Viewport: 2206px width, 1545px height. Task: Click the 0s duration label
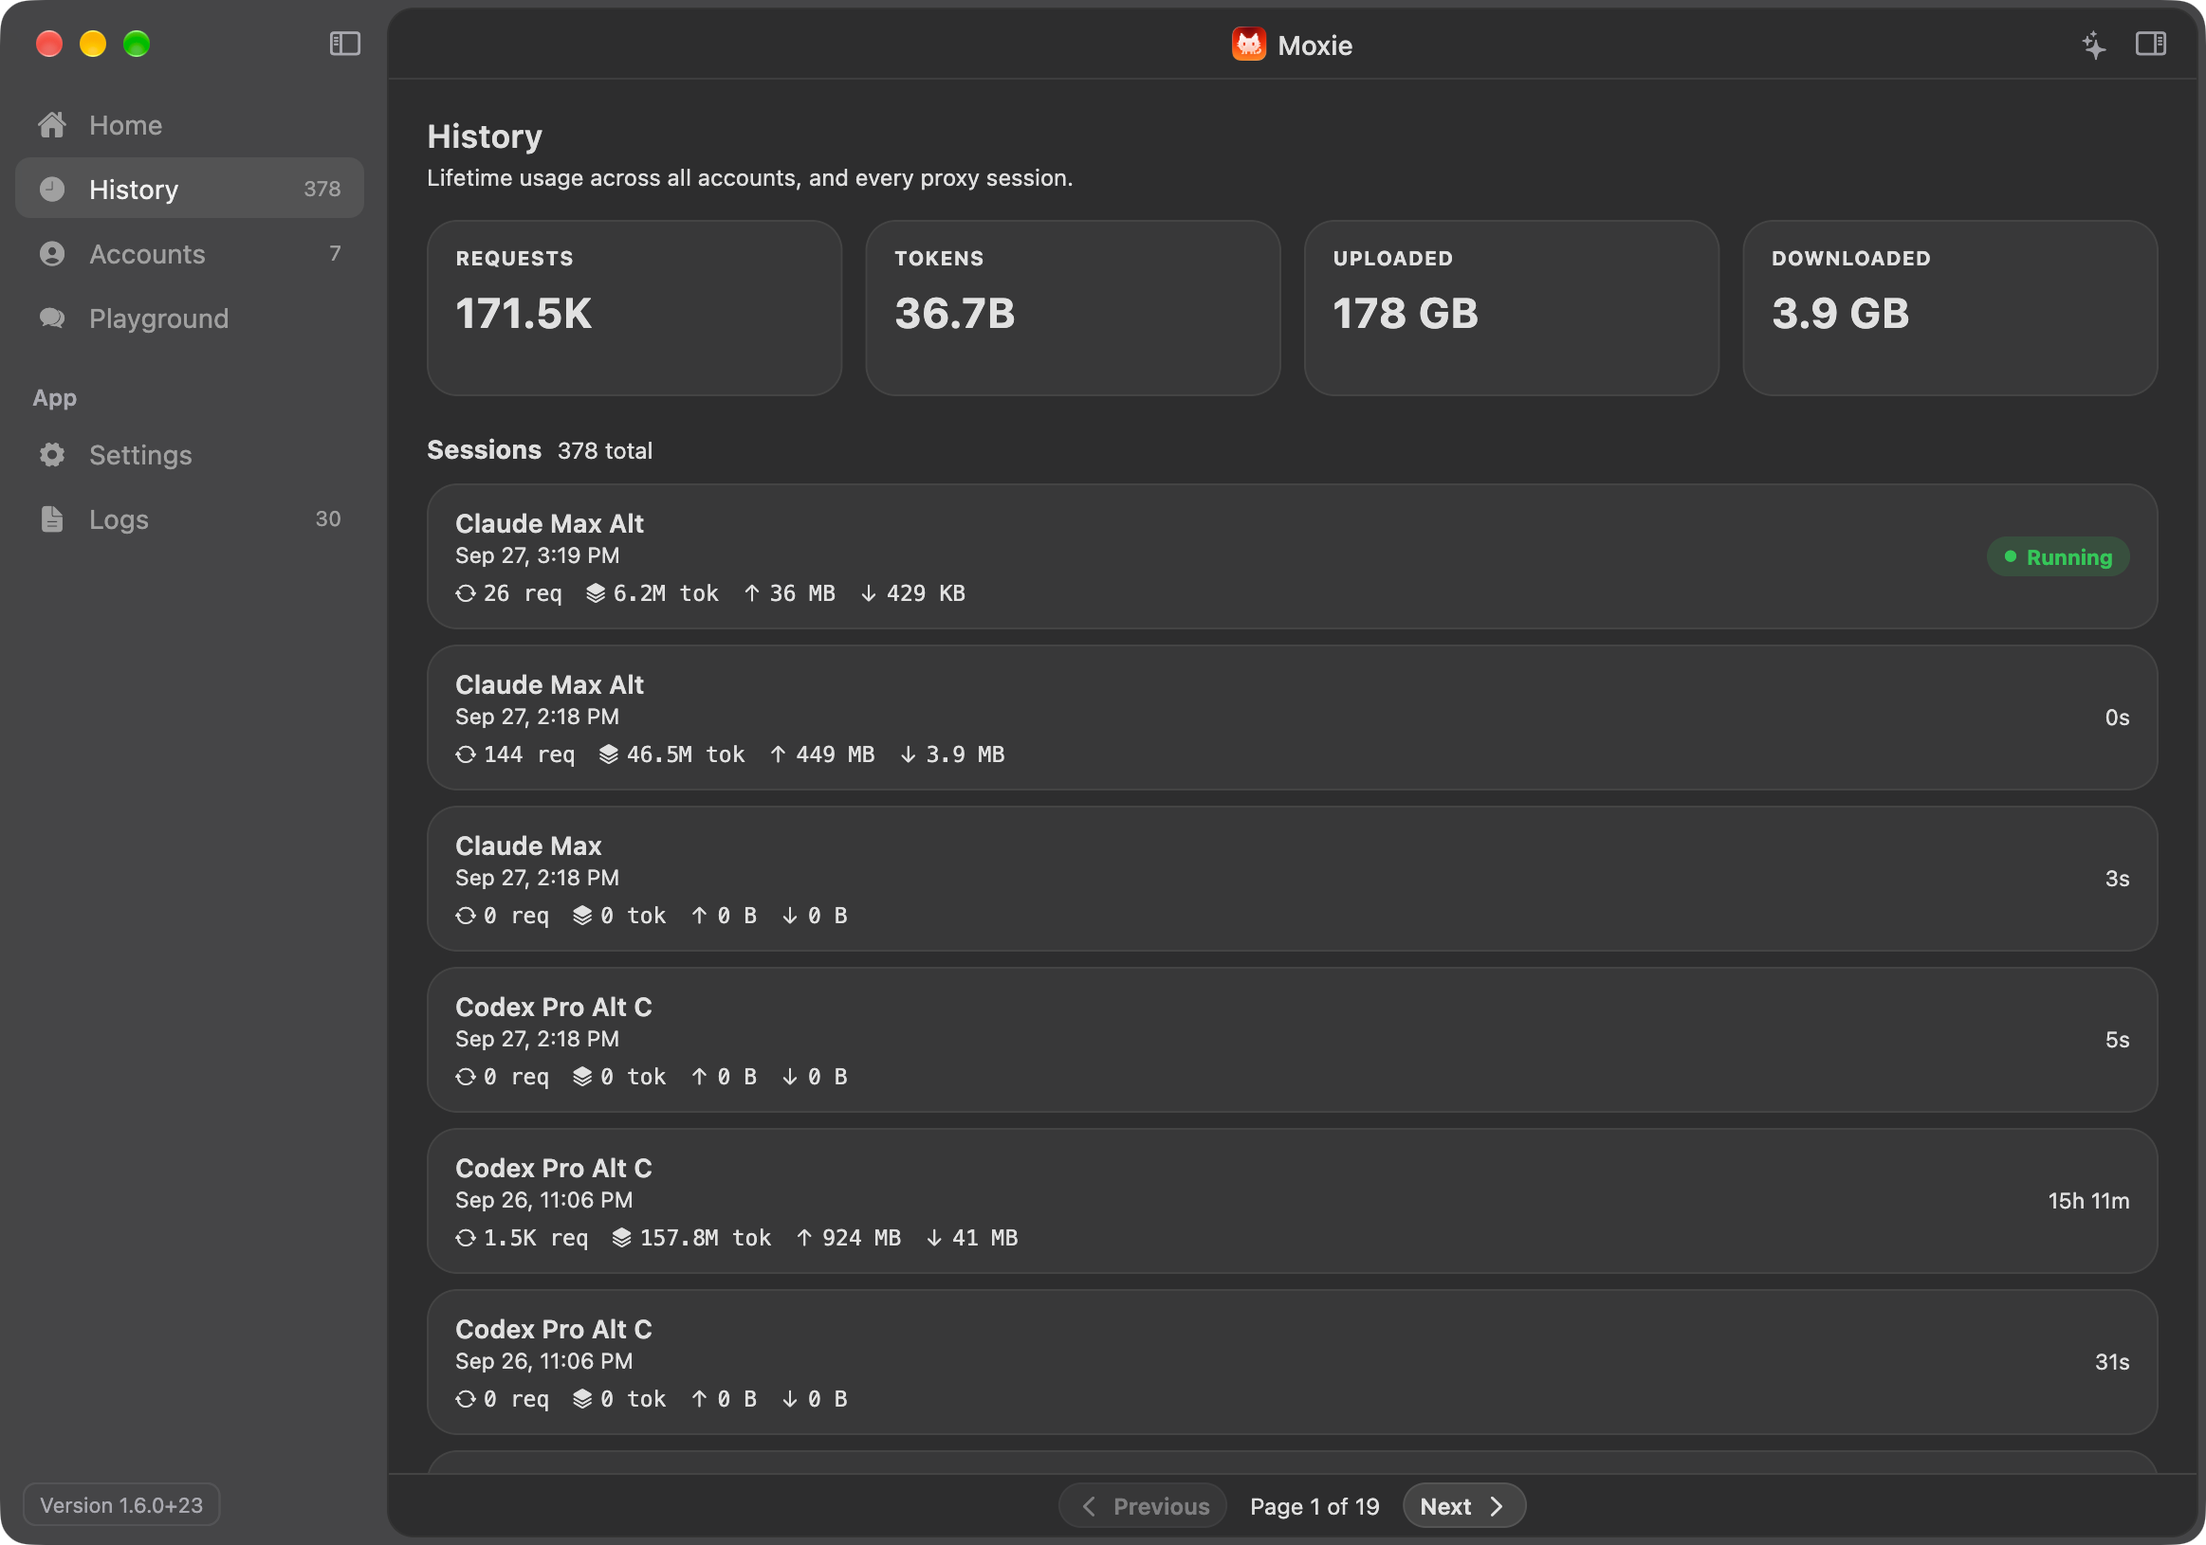click(2117, 718)
